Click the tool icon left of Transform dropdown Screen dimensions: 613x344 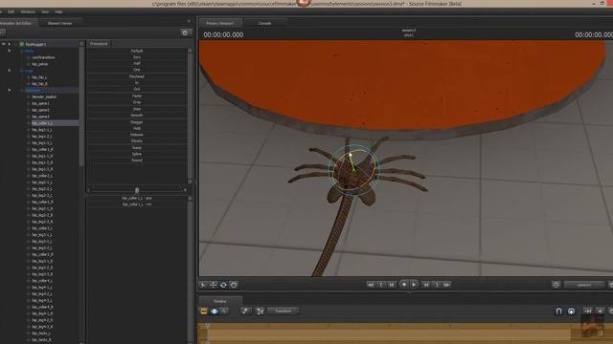point(260,311)
